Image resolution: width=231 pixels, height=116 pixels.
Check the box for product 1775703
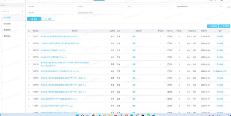(29, 64)
